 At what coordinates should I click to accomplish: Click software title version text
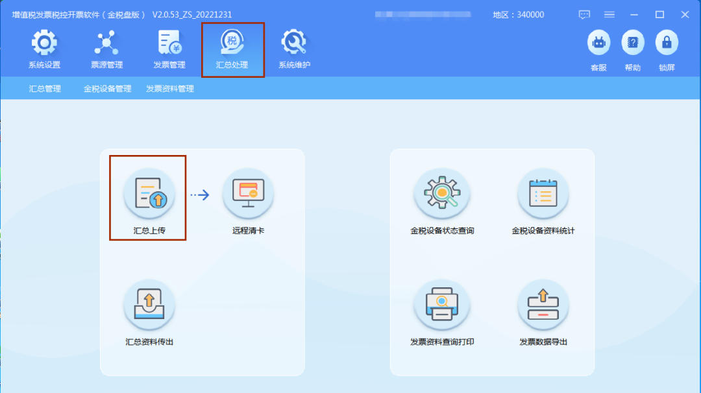point(122,15)
